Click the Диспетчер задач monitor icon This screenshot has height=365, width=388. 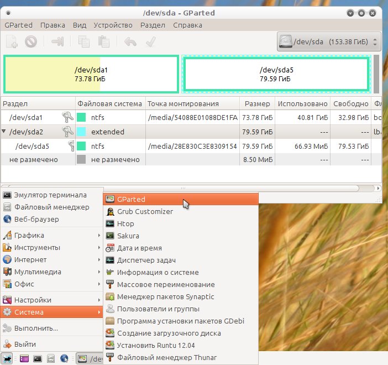tap(110, 260)
